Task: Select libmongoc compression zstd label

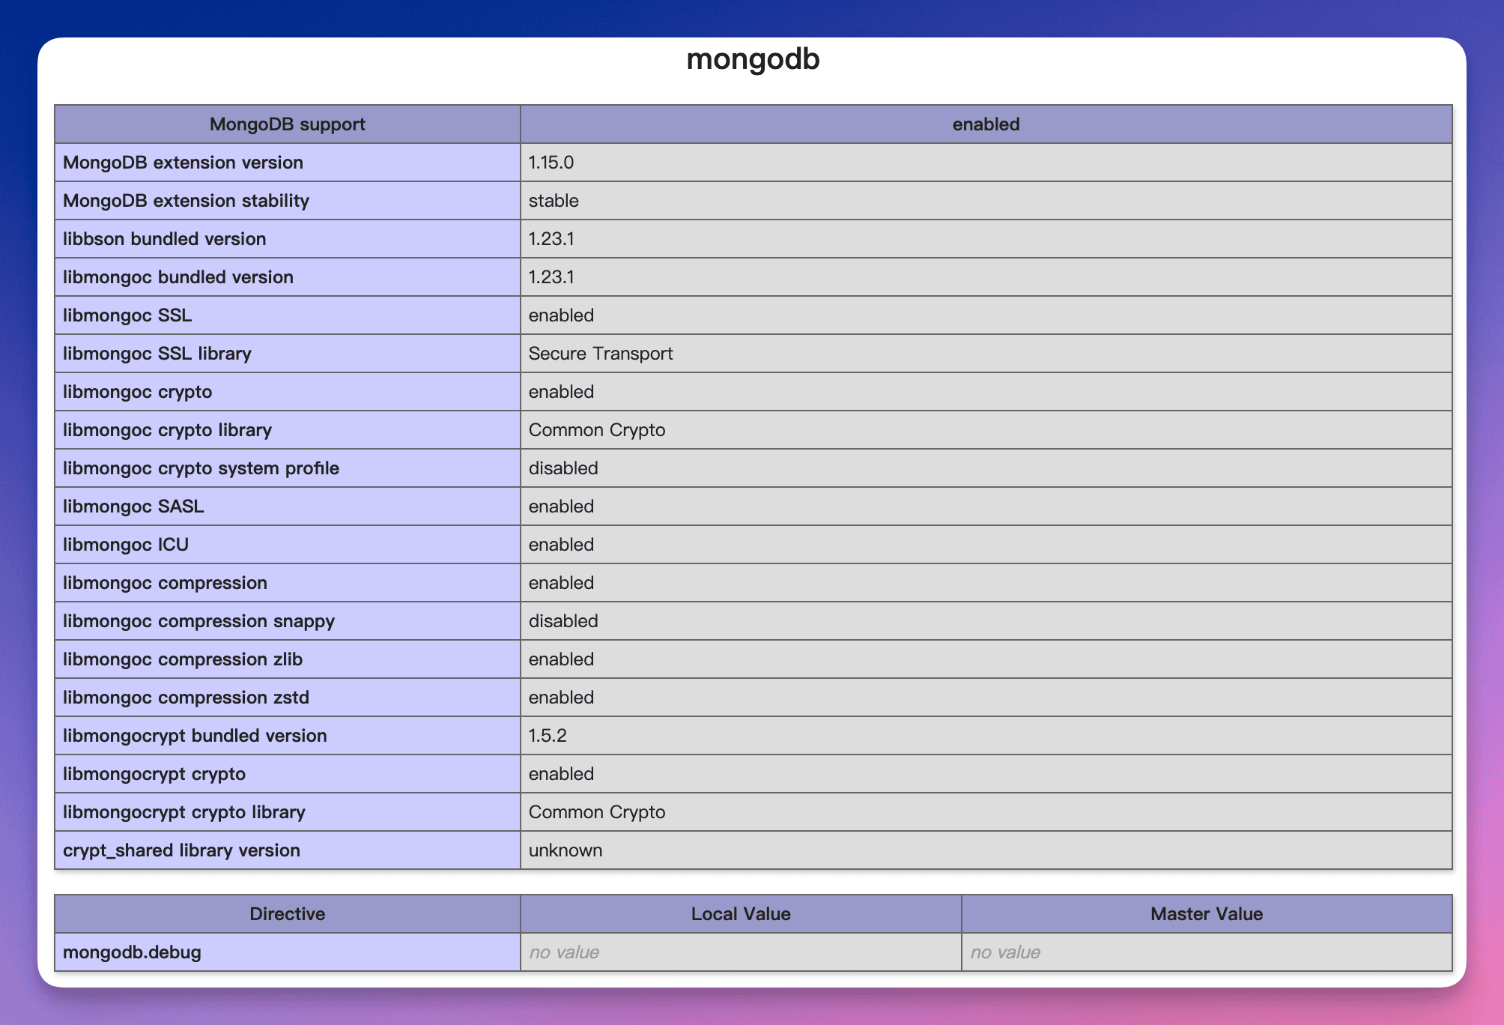Action: 186,698
